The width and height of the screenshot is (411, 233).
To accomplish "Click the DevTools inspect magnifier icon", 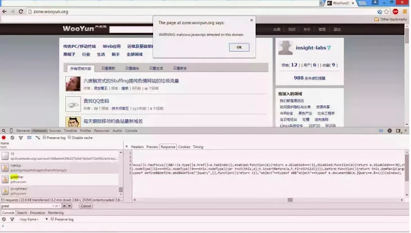I will [4, 131].
